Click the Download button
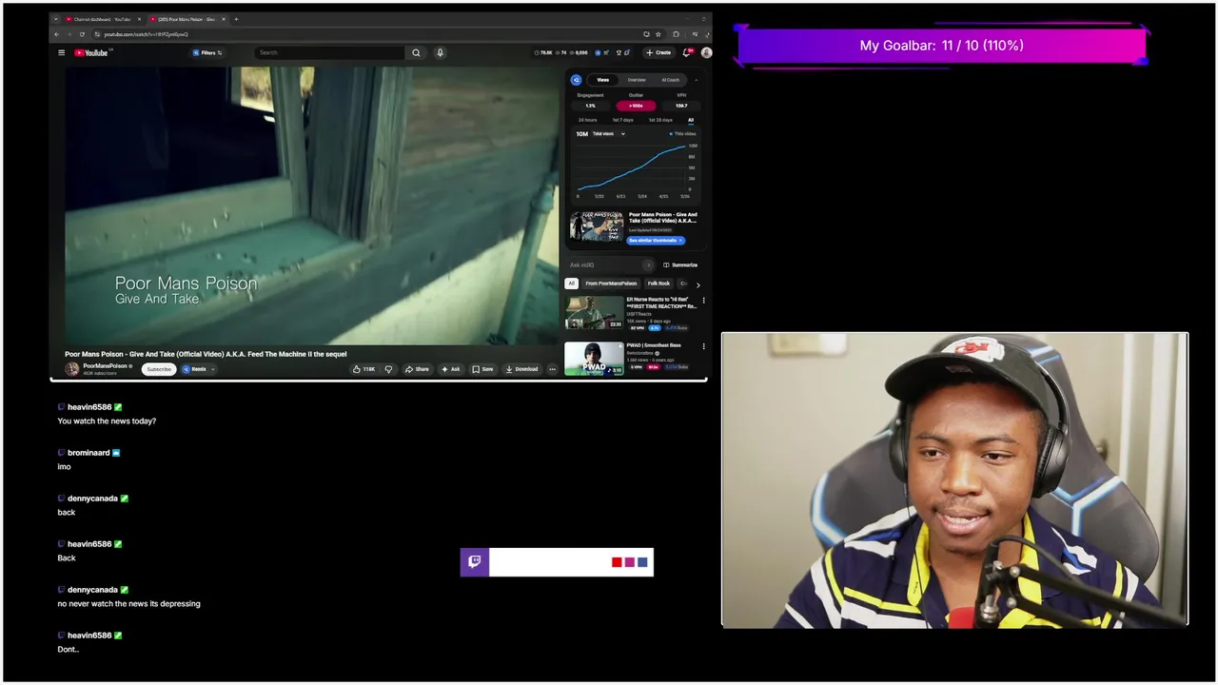The width and height of the screenshot is (1218, 685). (x=521, y=369)
